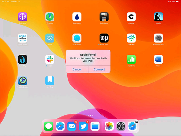Launch the Find My app
This screenshot has width=181, height=136.
[x=50, y=17]
